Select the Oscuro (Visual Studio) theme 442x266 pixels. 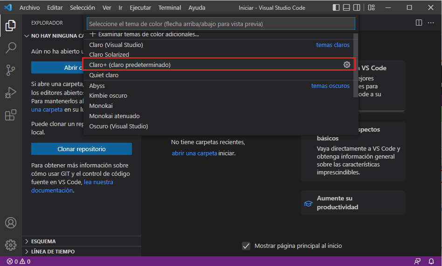tap(219, 126)
